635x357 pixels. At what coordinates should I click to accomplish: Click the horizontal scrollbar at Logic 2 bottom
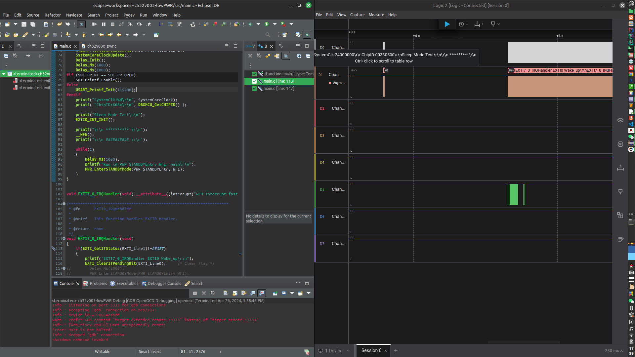(524, 342)
